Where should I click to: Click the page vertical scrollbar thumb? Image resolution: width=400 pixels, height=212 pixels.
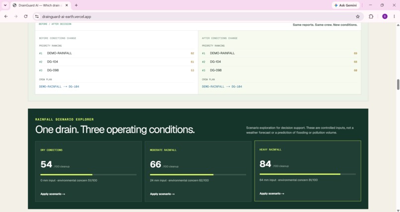(398, 84)
